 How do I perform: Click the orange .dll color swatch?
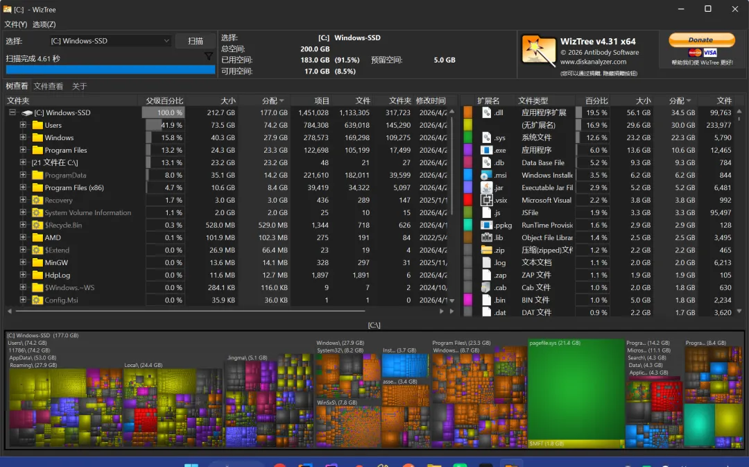(468, 113)
